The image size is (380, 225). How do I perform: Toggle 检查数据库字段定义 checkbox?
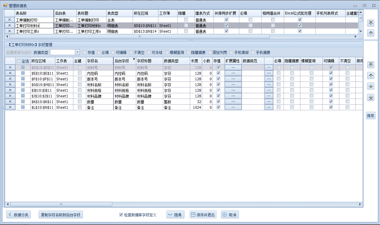(x=121, y=215)
